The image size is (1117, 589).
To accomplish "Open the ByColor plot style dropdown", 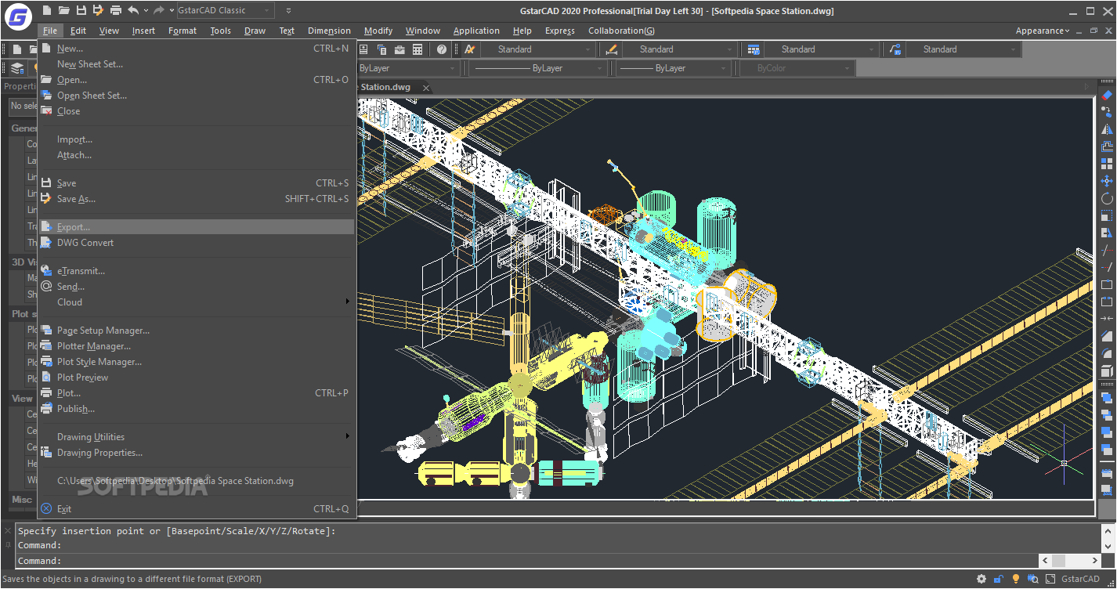I will tap(797, 68).
